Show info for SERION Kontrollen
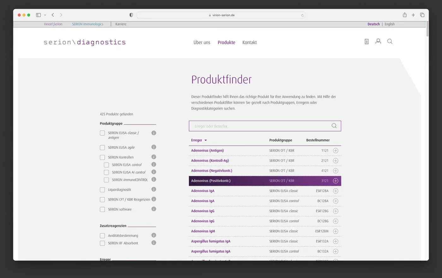The height and width of the screenshot is (278, 442). coord(154,157)
